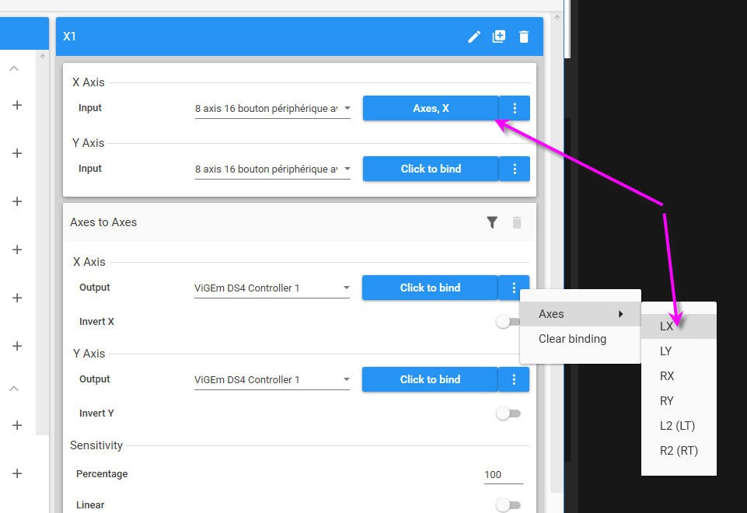The image size is (747, 513).
Task: Expand X Axis output ViGEm DS4 Controller dropdown
Action: click(271, 288)
